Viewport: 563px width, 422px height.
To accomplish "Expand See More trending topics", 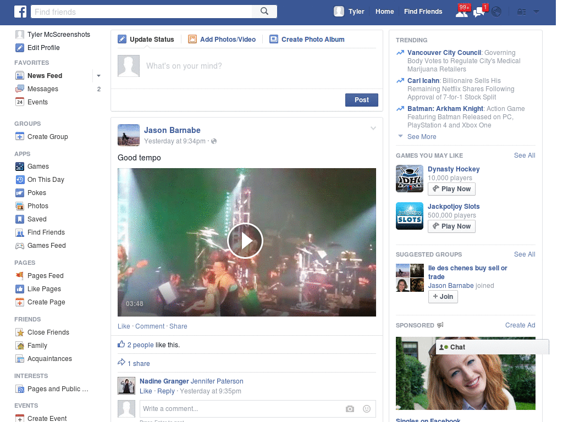I will 422,137.
